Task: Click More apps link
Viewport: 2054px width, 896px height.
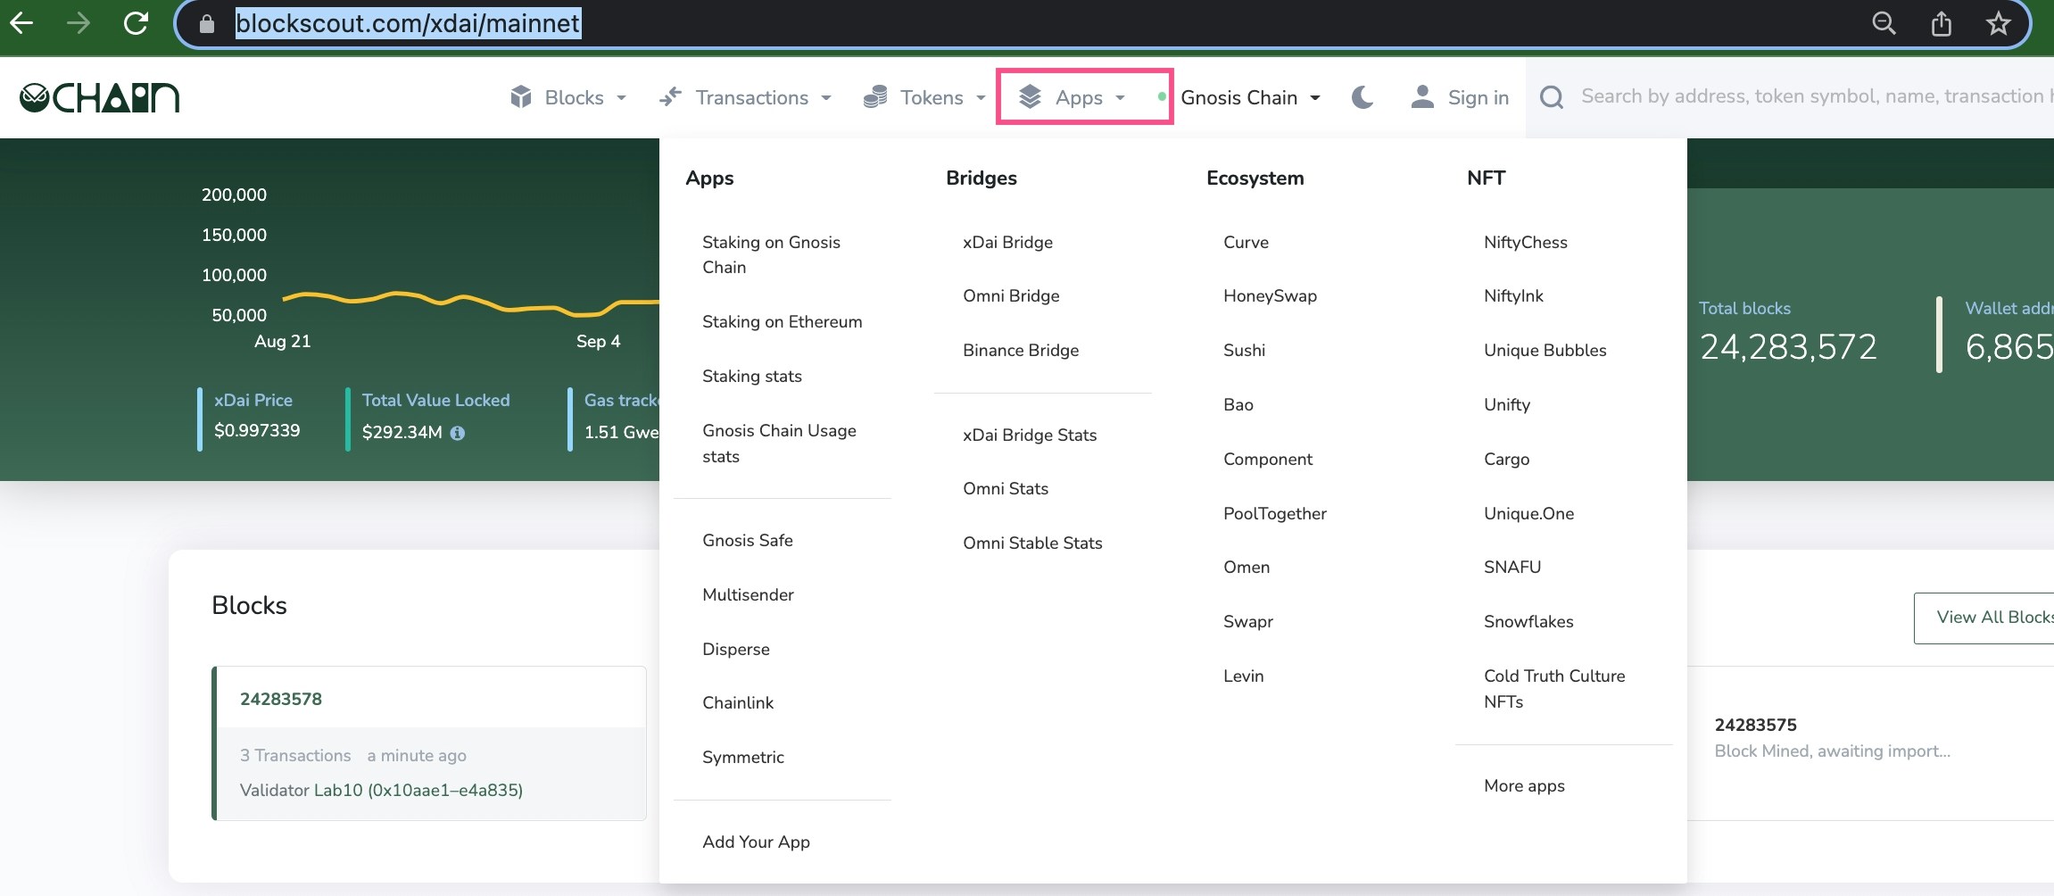Action: [x=1524, y=785]
